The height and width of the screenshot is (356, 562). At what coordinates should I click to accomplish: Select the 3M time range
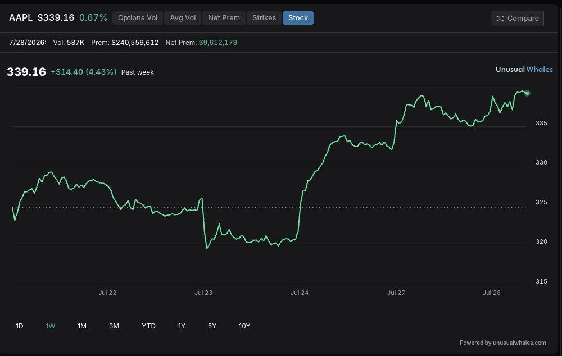tap(114, 326)
